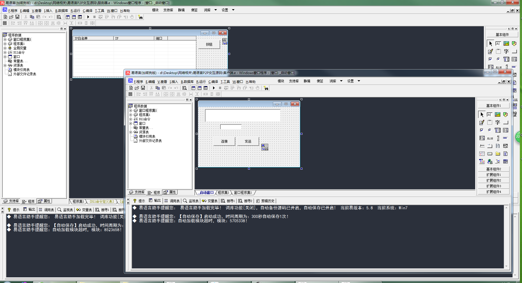Select the edit box (AI) component tool
Screen dimensions: 522x283
click(x=490, y=115)
